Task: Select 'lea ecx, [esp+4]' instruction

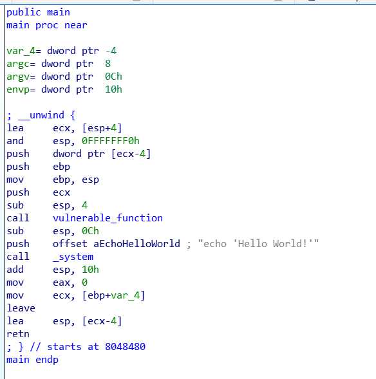Action: [64, 128]
